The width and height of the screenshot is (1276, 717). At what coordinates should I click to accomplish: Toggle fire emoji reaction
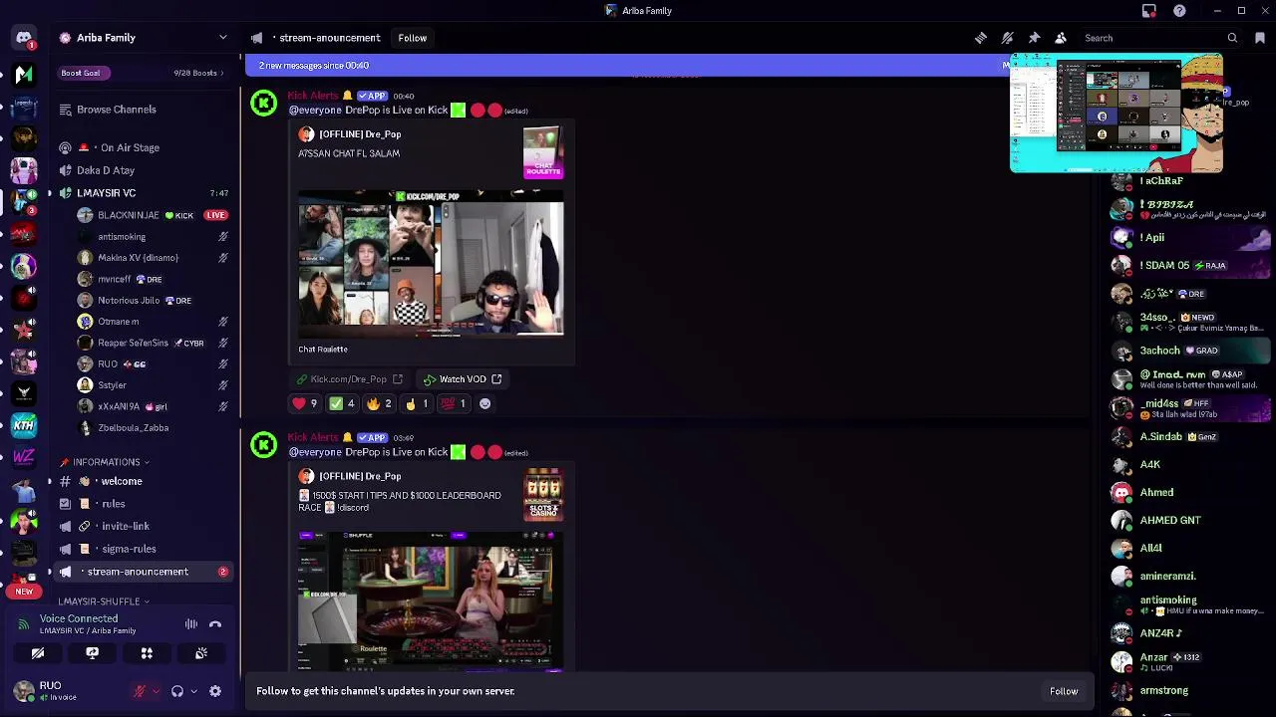point(380,403)
